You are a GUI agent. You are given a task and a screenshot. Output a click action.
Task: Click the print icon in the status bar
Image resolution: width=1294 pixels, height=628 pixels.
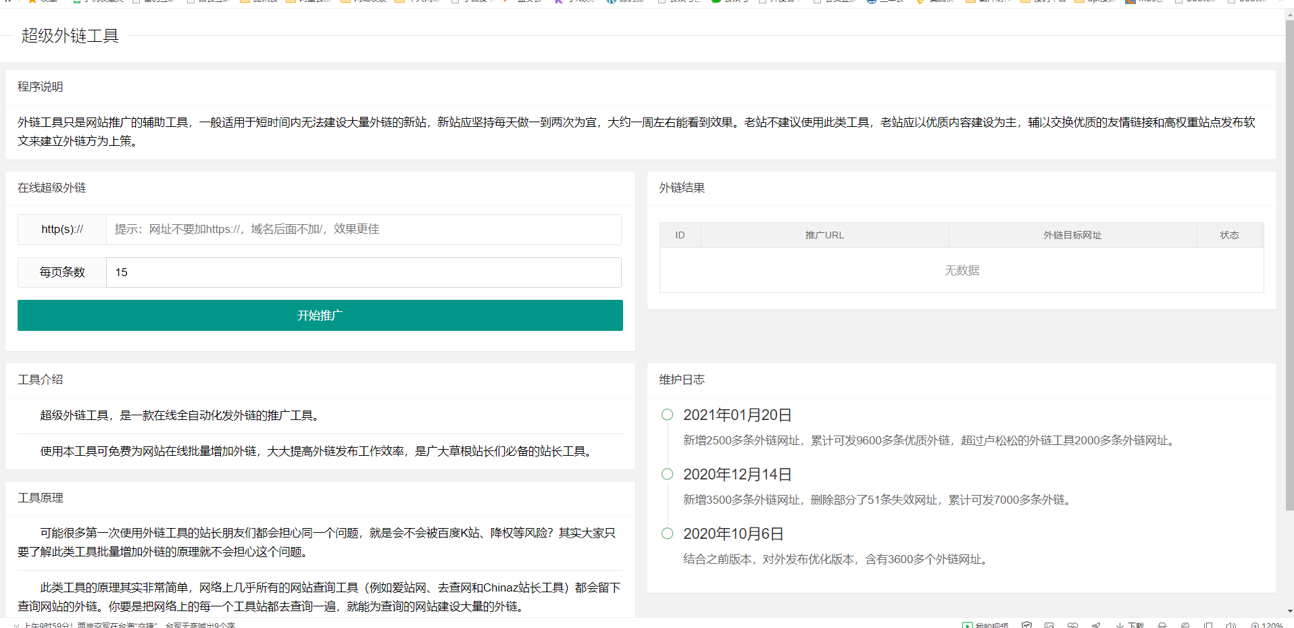coord(1162,623)
